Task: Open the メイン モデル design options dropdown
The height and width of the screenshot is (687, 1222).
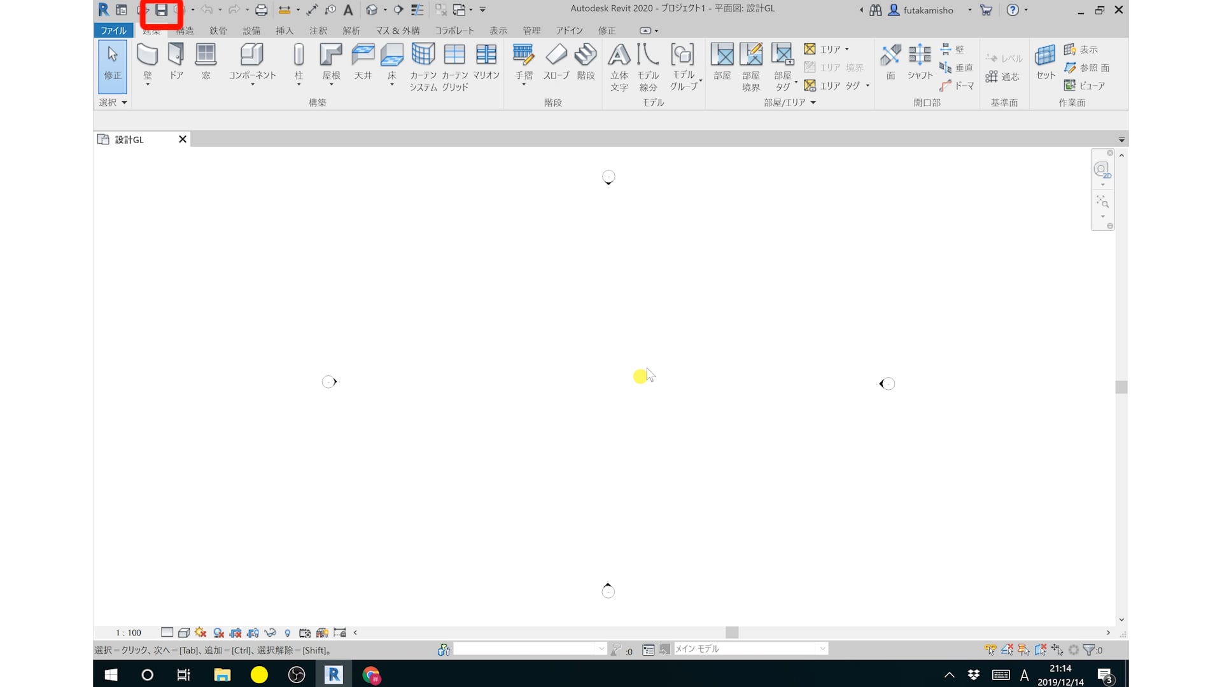Action: point(822,648)
